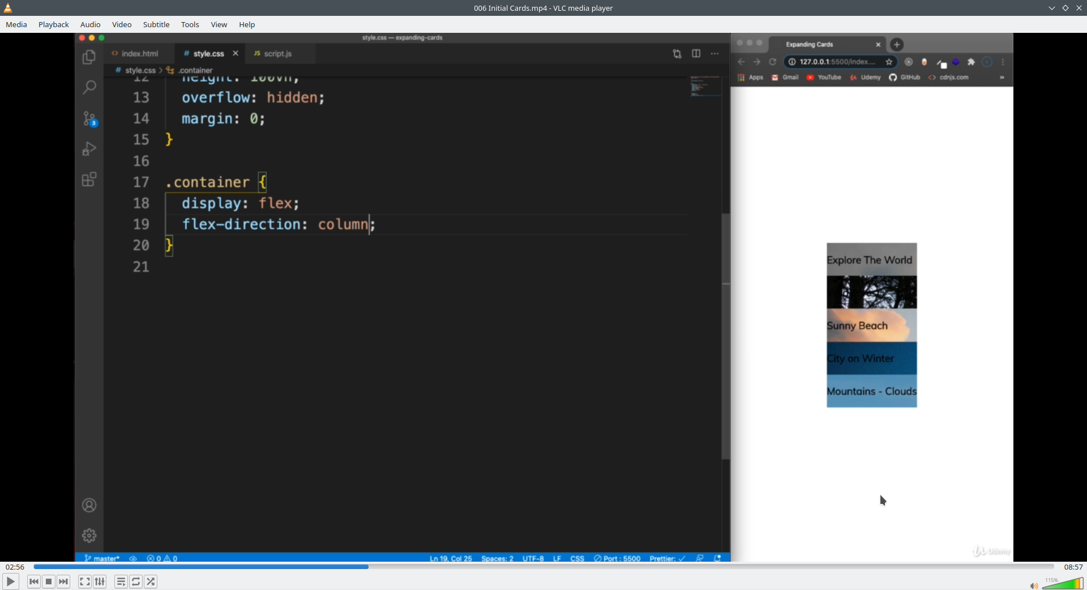Open the master branch picker in status bar
The image size is (1087, 590).
click(x=102, y=558)
